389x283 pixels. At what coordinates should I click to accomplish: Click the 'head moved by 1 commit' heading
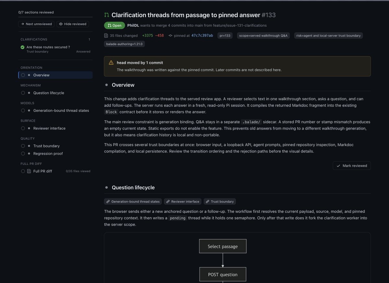coord(140,62)
